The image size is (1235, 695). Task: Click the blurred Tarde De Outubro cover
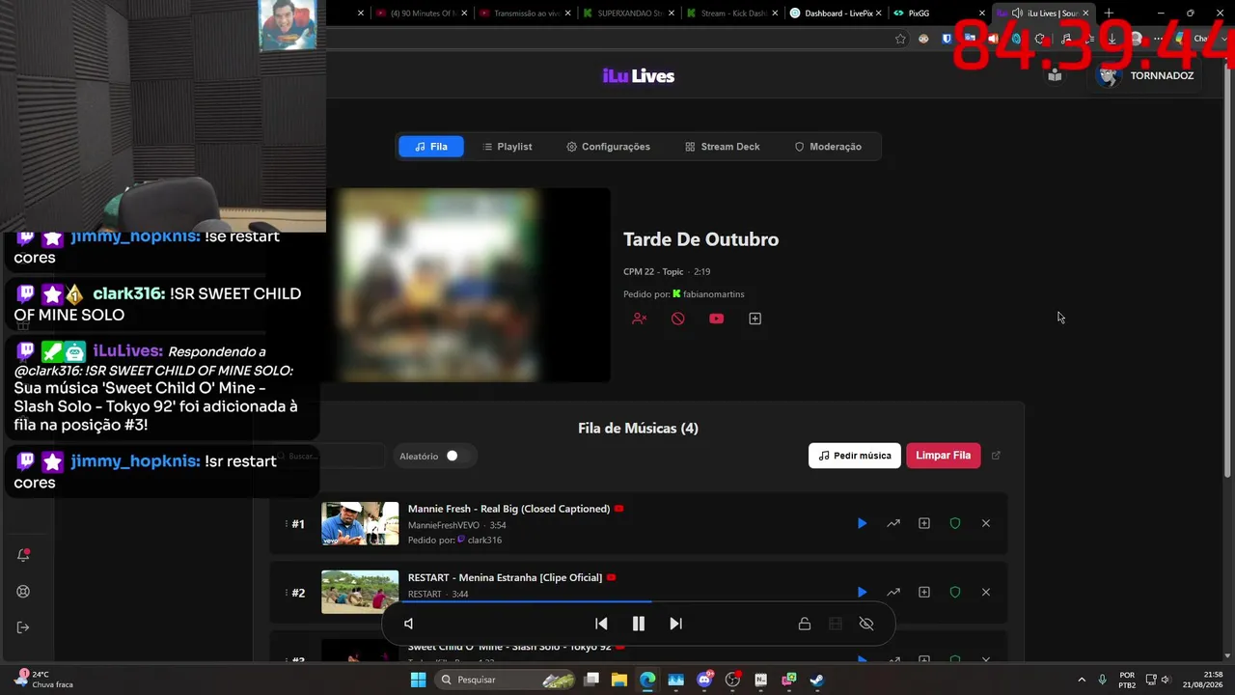468,285
